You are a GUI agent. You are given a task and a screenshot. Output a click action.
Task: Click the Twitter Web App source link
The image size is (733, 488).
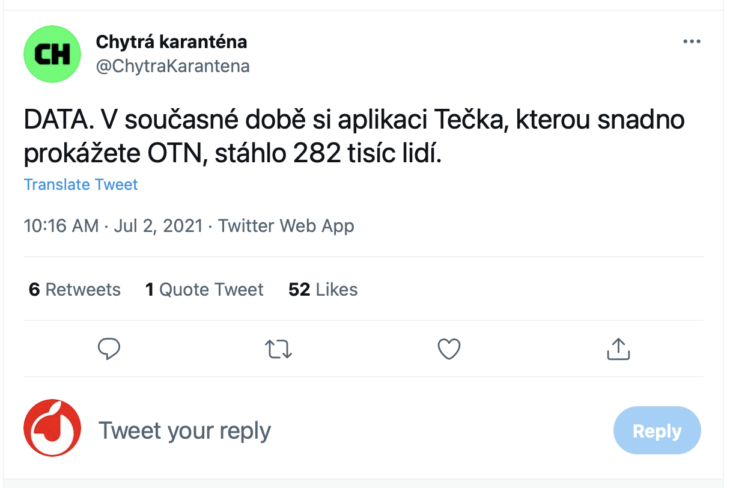[x=286, y=226]
